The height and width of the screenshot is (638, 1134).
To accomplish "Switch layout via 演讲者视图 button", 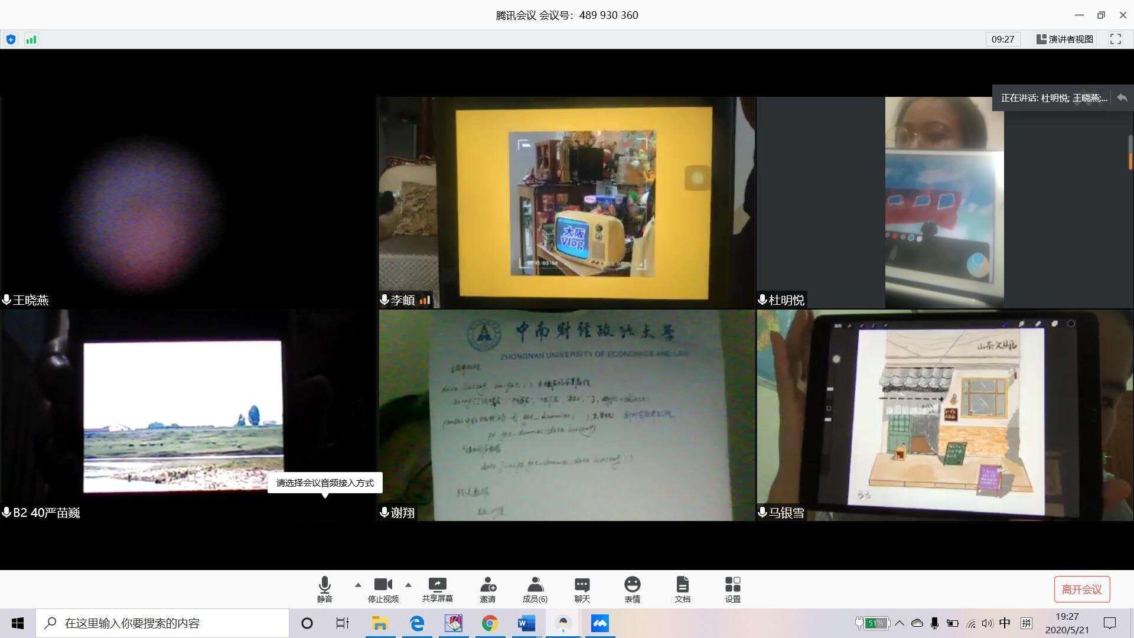I will coord(1065,39).
